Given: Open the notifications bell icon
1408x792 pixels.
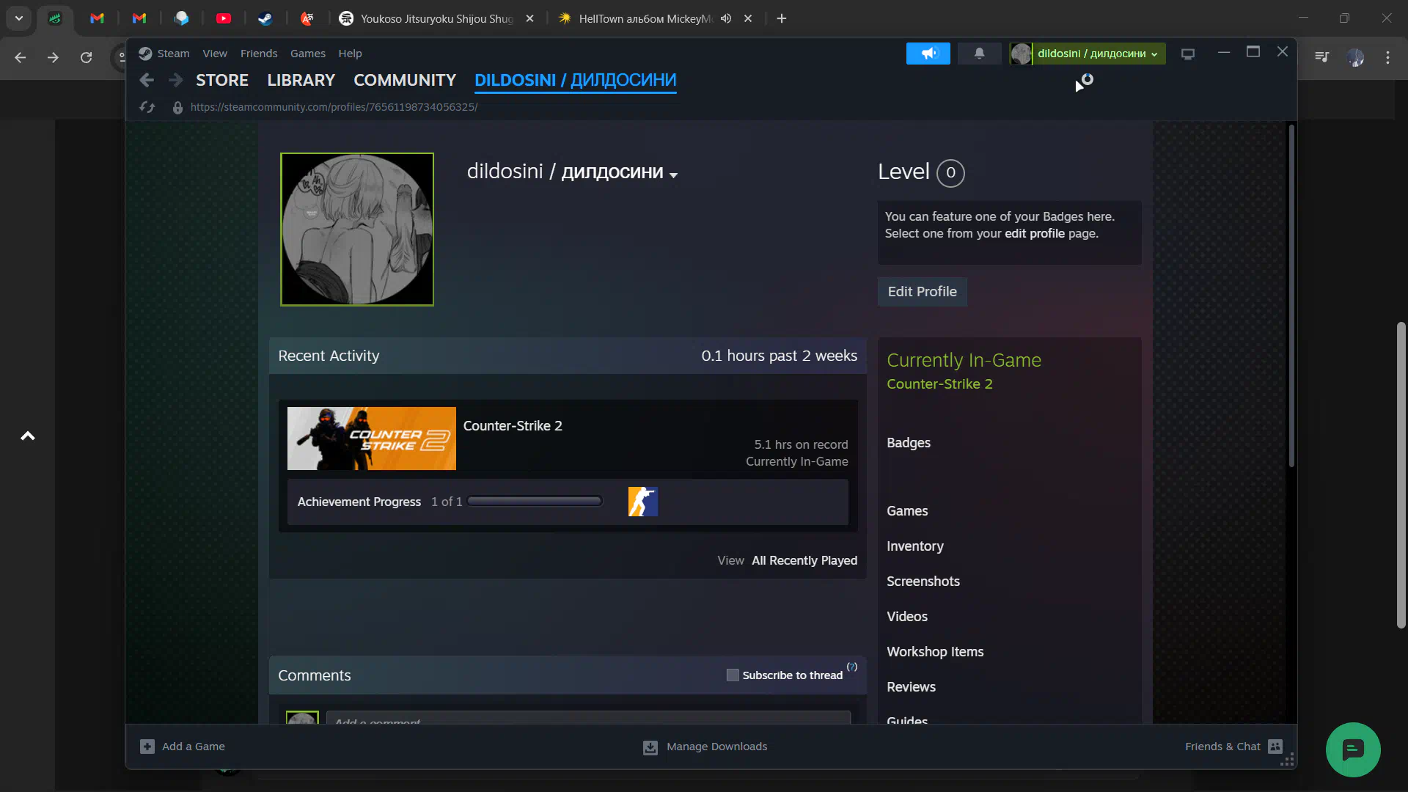Looking at the screenshot, I should [979, 54].
